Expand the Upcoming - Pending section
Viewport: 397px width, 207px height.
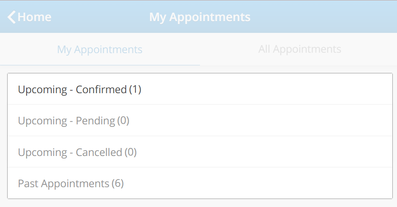pos(200,121)
